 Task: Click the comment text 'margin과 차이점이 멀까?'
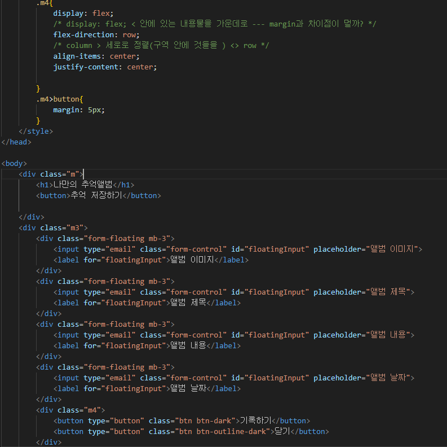pos(316,24)
